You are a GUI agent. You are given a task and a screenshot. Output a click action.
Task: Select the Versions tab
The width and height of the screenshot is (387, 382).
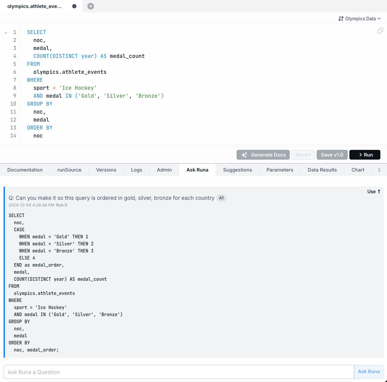point(106,170)
